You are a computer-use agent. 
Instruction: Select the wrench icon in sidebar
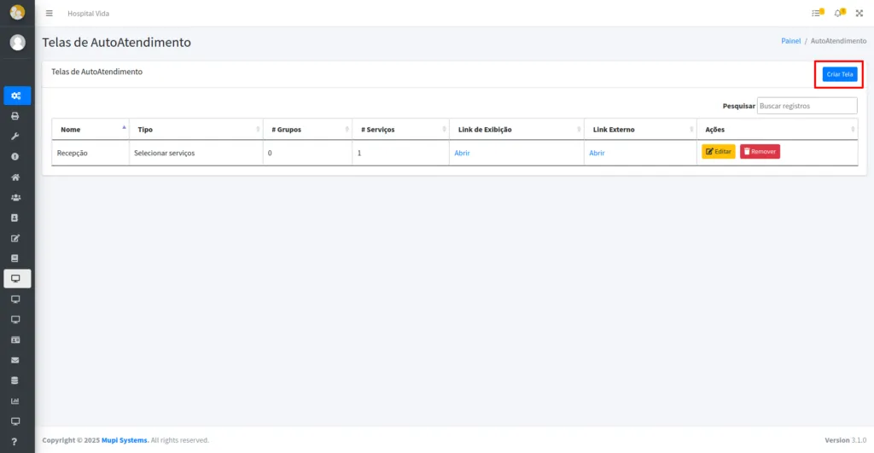point(15,136)
